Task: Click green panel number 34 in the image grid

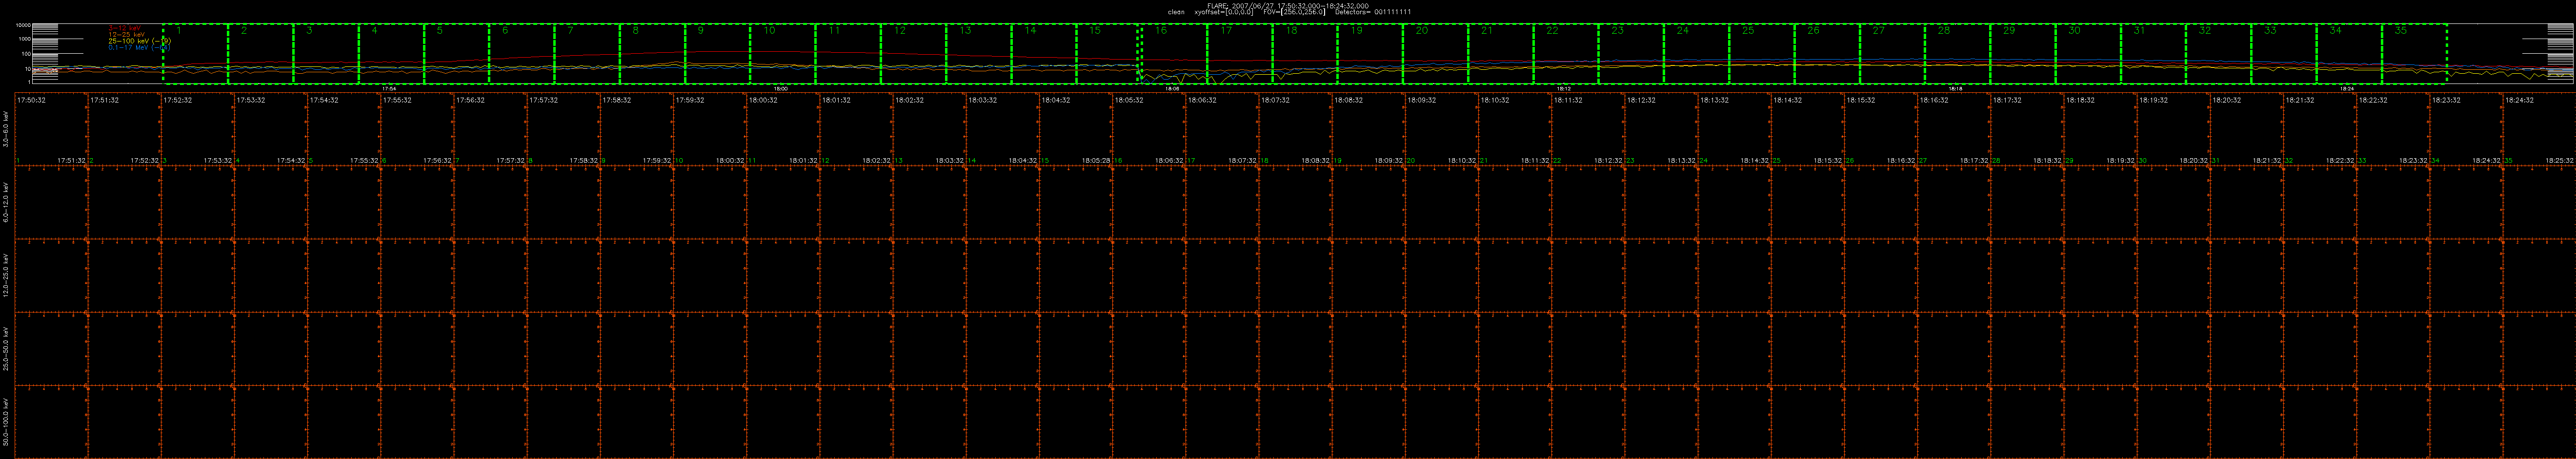Action: (x=2435, y=160)
